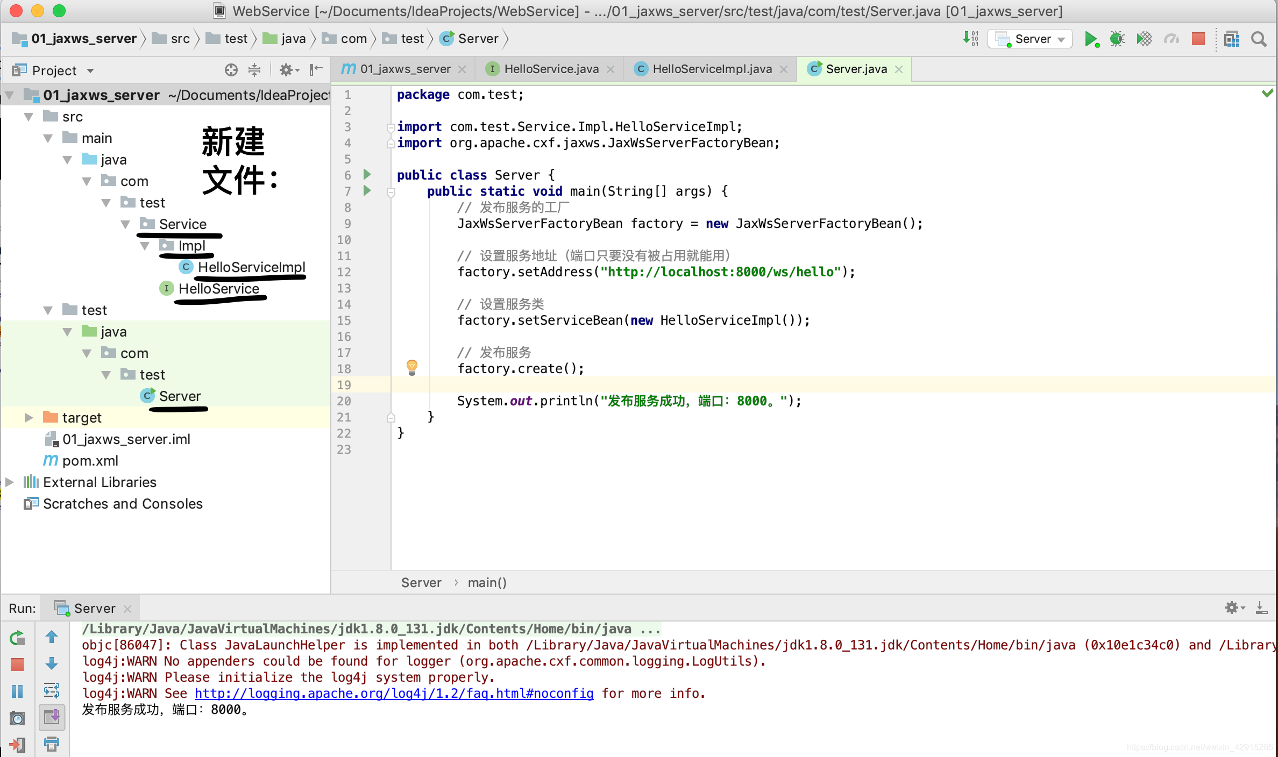Collapse the test source folder under src

48,310
